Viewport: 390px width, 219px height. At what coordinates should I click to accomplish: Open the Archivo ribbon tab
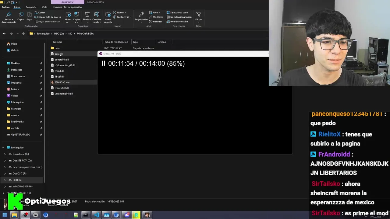pos(5,7)
